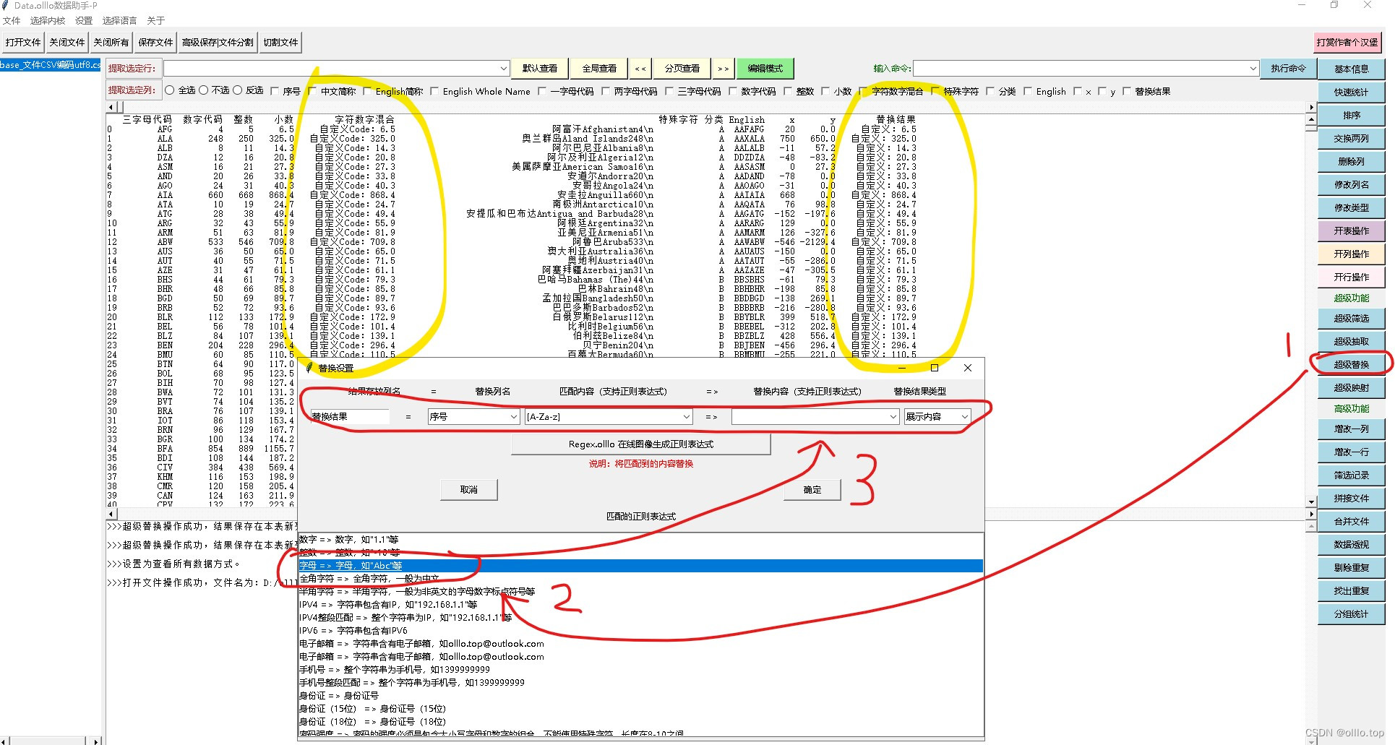Select the 全选 radio button
Screen dimensions: 1395x745
point(170,91)
